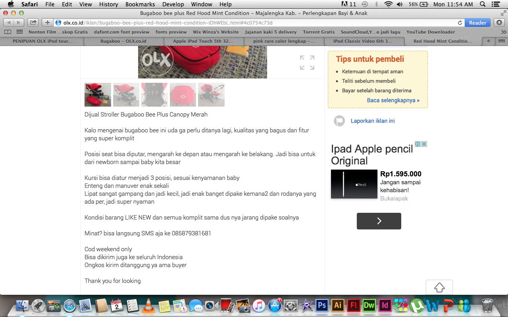Expand the photo with the fullscreen arrows icon
This screenshot has height=317, width=508.
(x=307, y=63)
